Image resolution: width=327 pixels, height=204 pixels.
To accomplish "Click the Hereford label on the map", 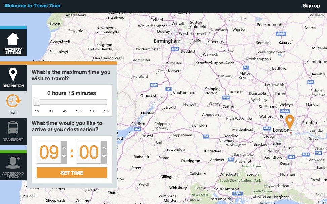I will click(140, 76).
